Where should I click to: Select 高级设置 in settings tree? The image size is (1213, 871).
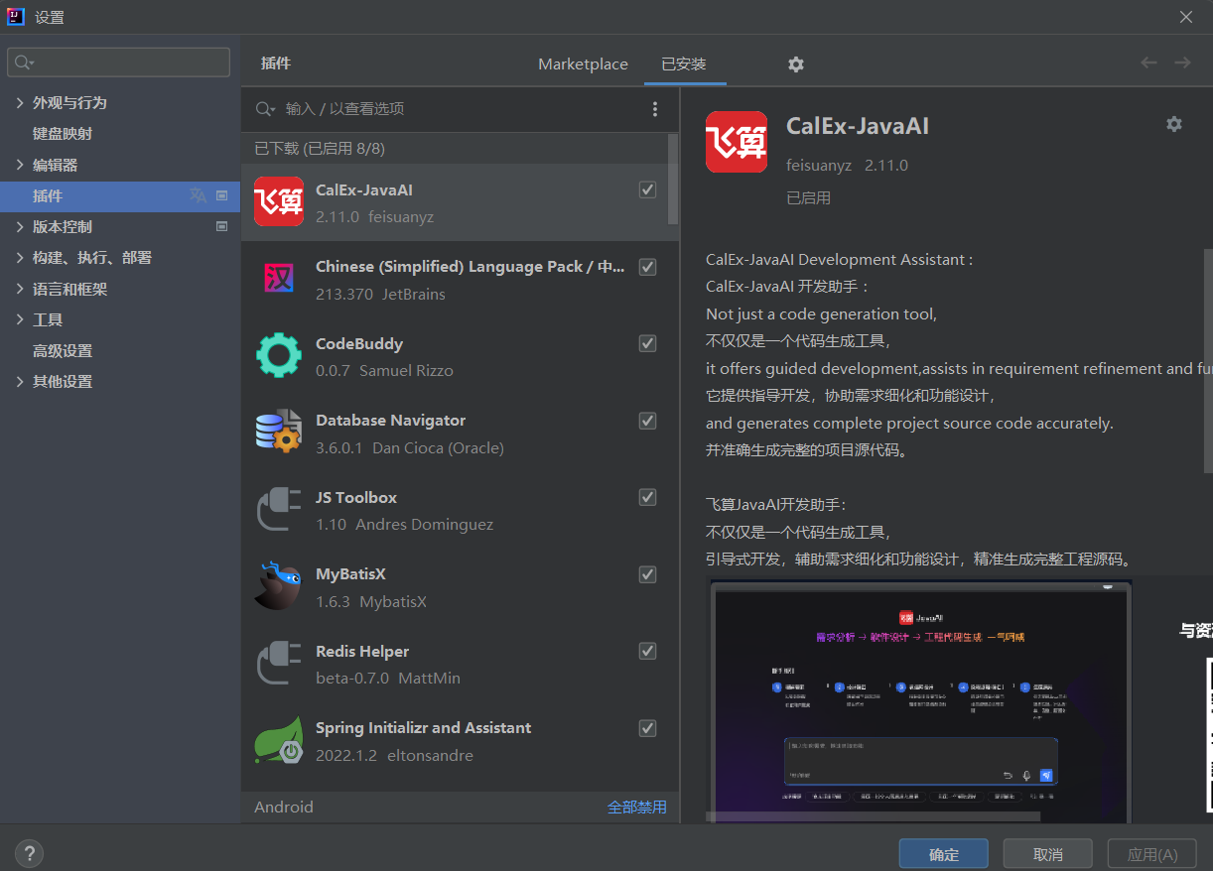(63, 350)
